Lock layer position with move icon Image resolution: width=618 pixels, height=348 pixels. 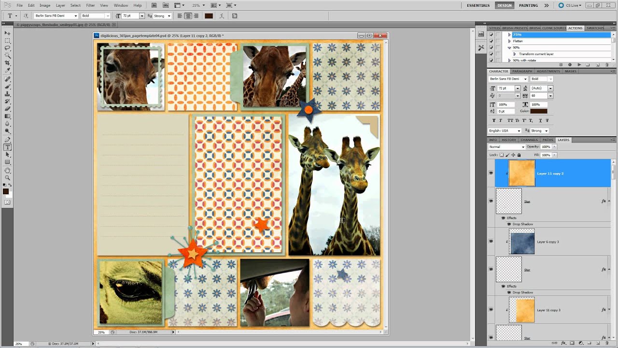click(513, 155)
